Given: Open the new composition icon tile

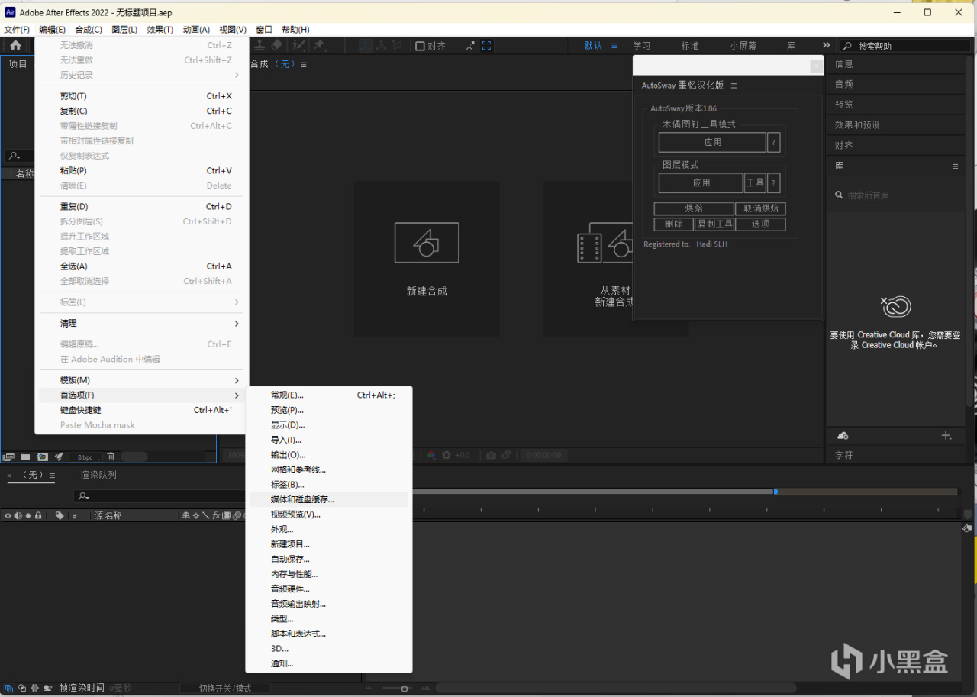Looking at the screenshot, I should [427, 259].
